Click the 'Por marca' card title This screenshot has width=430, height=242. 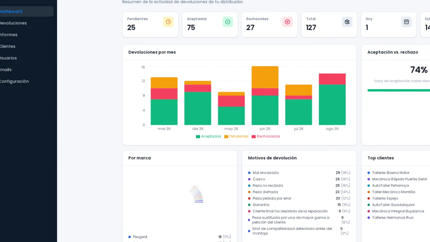139,158
